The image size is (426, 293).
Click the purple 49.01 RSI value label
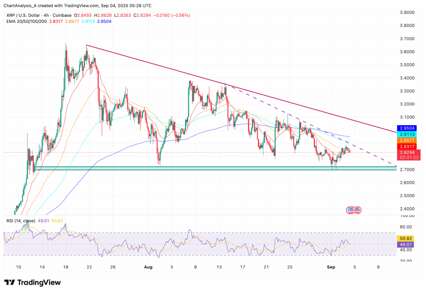click(x=405, y=245)
